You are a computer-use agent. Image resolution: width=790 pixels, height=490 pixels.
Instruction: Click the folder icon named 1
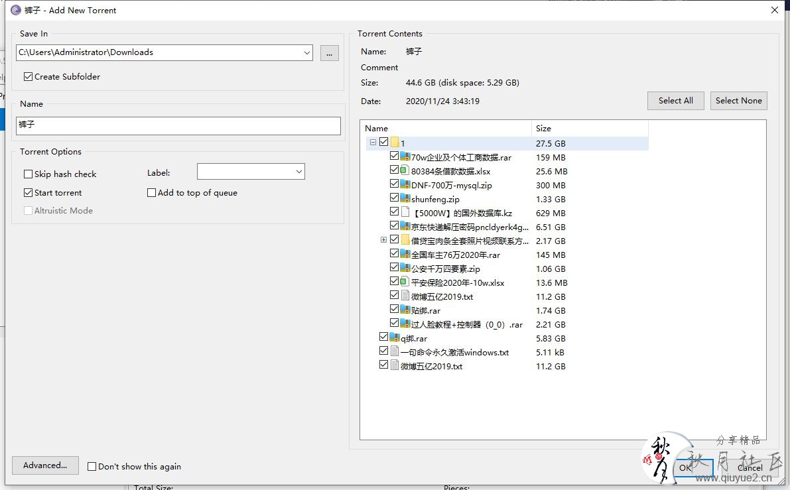[395, 143]
